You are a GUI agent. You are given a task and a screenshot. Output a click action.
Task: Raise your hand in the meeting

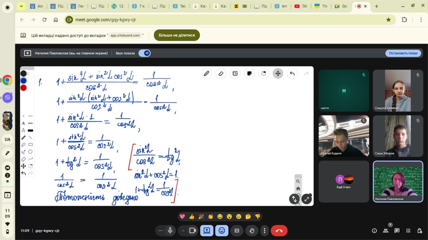pyautogui.click(x=252, y=231)
